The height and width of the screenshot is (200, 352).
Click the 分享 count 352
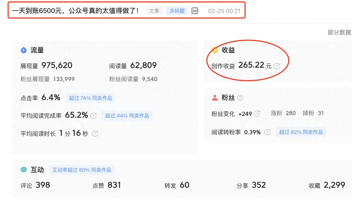(x=259, y=185)
